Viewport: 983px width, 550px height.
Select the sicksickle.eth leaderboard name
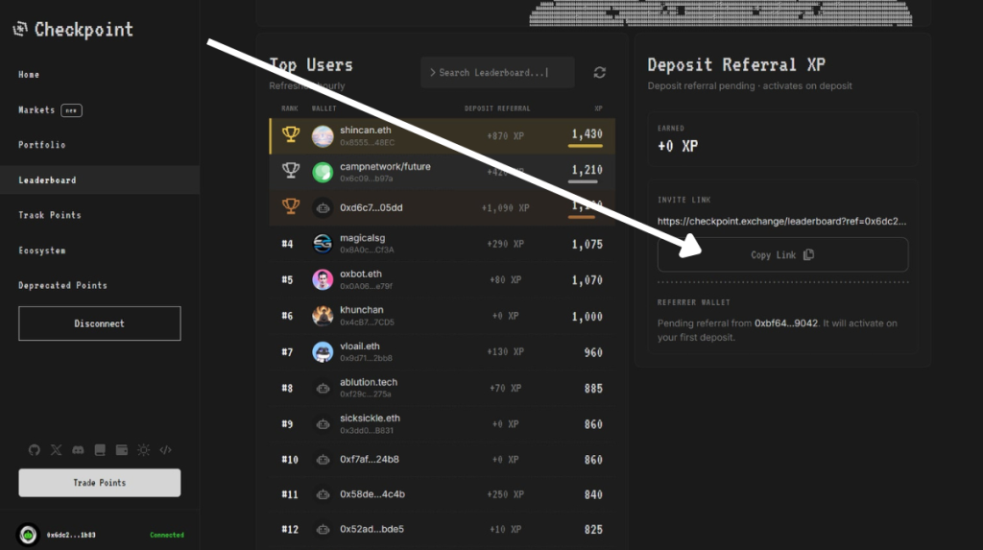tap(370, 418)
